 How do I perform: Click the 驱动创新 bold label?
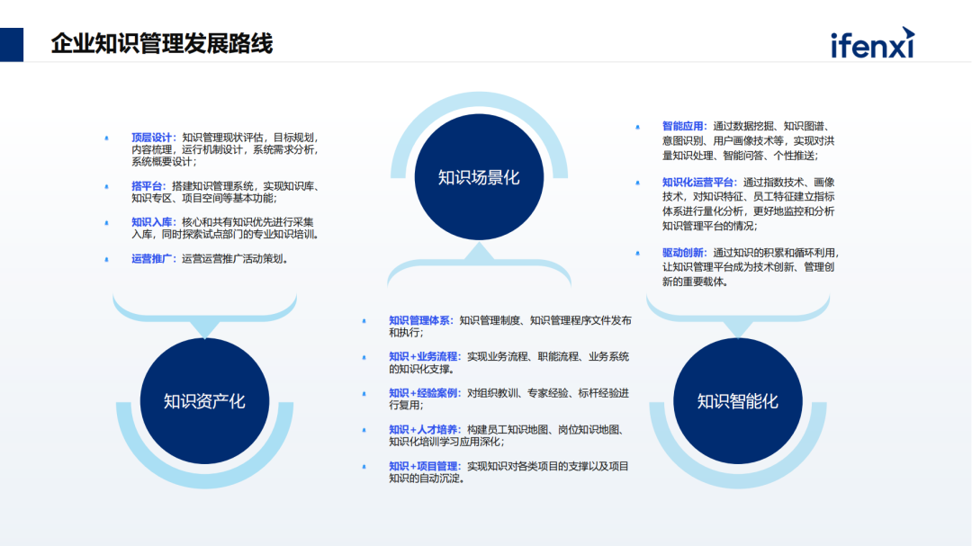(x=683, y=253)
